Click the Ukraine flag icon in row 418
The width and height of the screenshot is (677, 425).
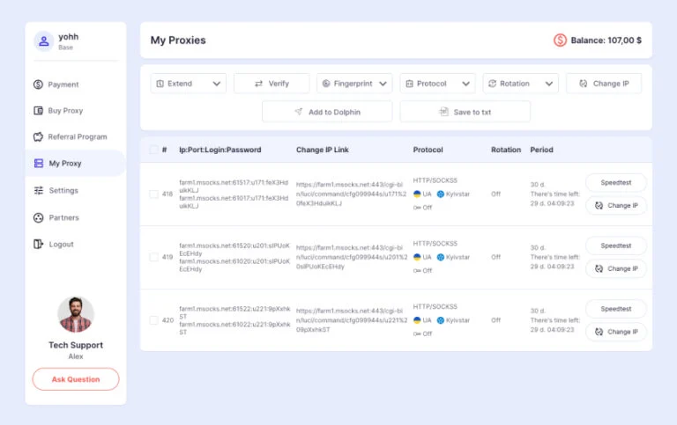[417, 194]
